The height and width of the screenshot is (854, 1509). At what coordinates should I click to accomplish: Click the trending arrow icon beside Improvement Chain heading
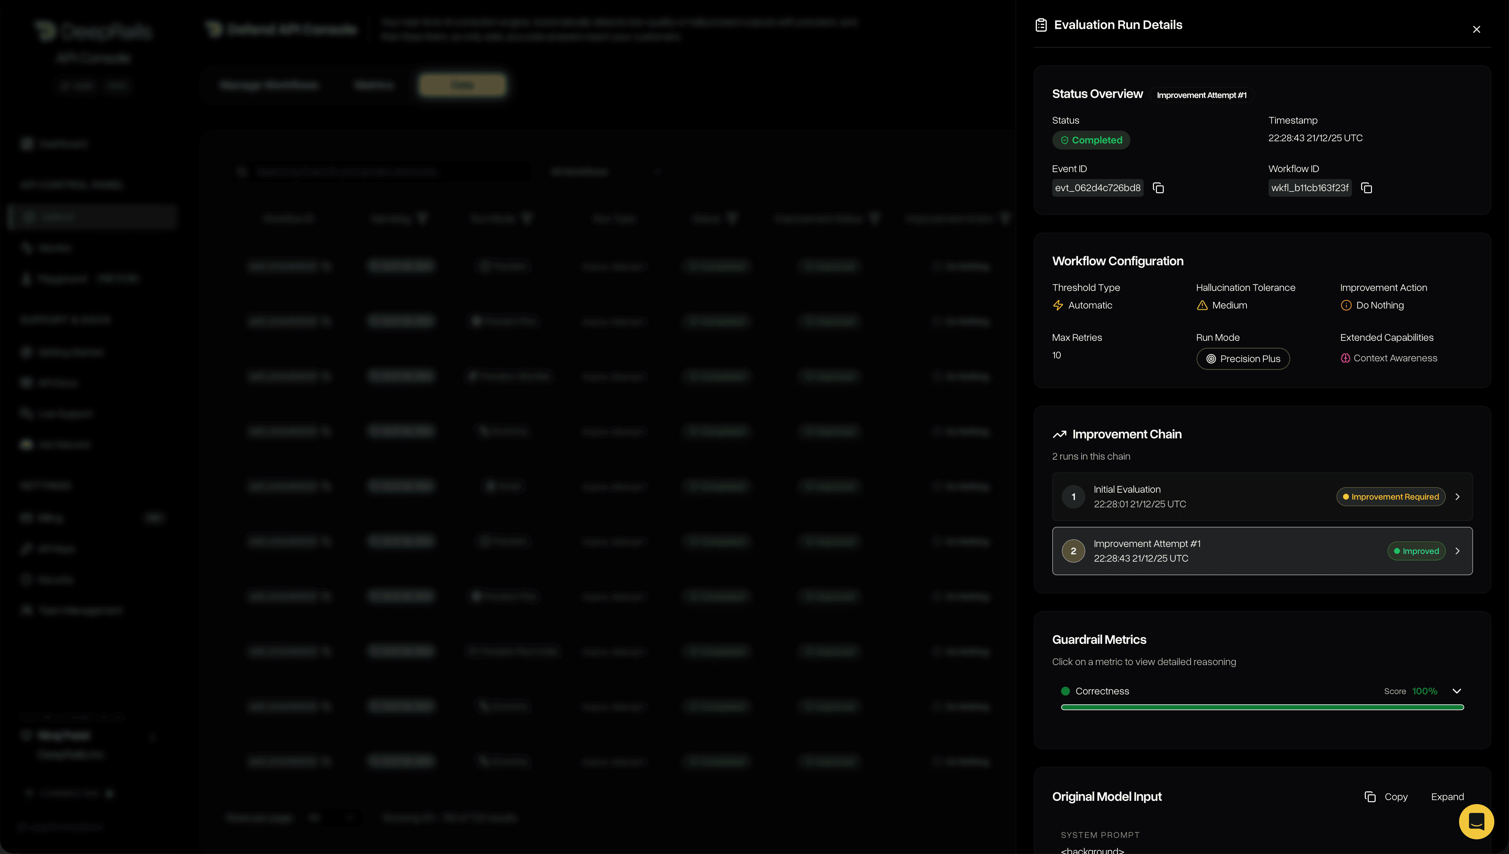[1059, 434]
